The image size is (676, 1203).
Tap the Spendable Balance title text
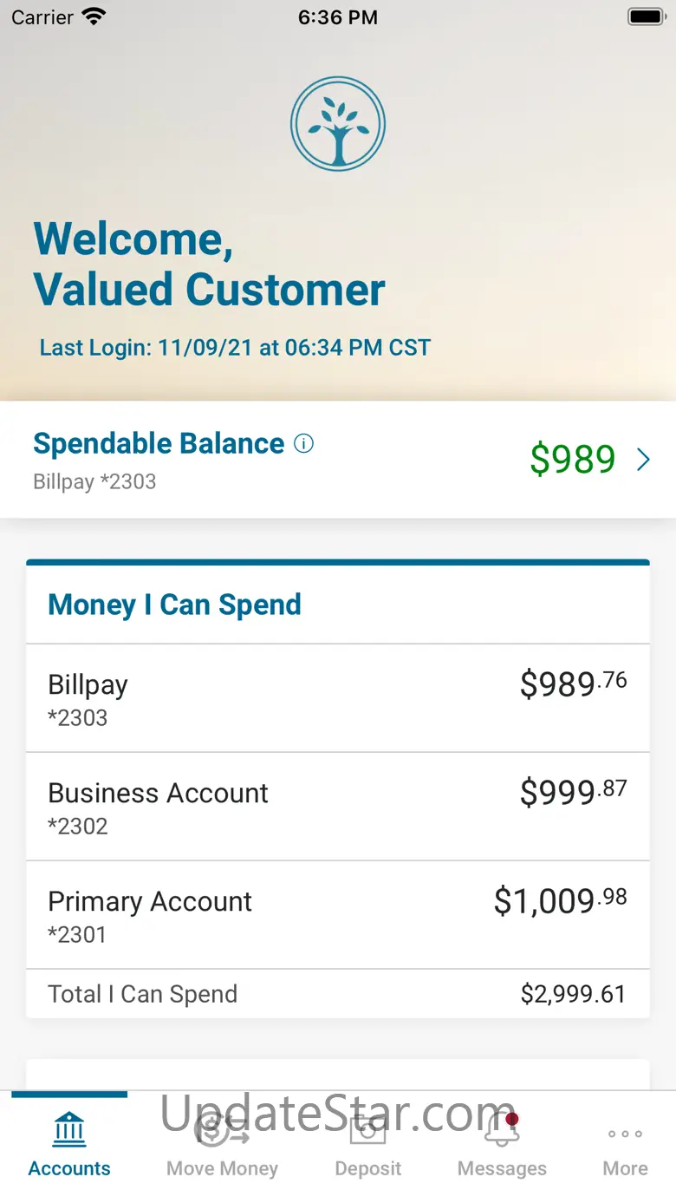159,443
